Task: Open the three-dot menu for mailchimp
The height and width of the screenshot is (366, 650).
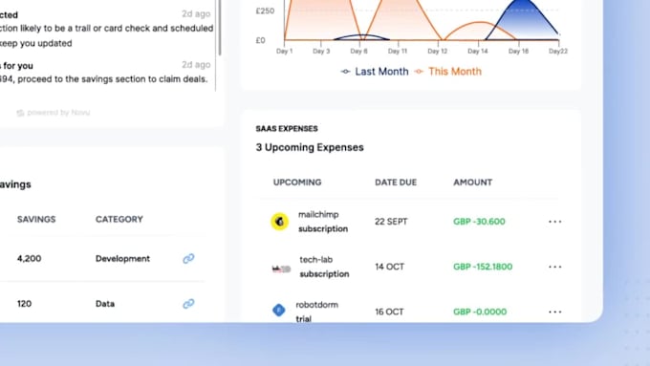Action: [555, 222]
